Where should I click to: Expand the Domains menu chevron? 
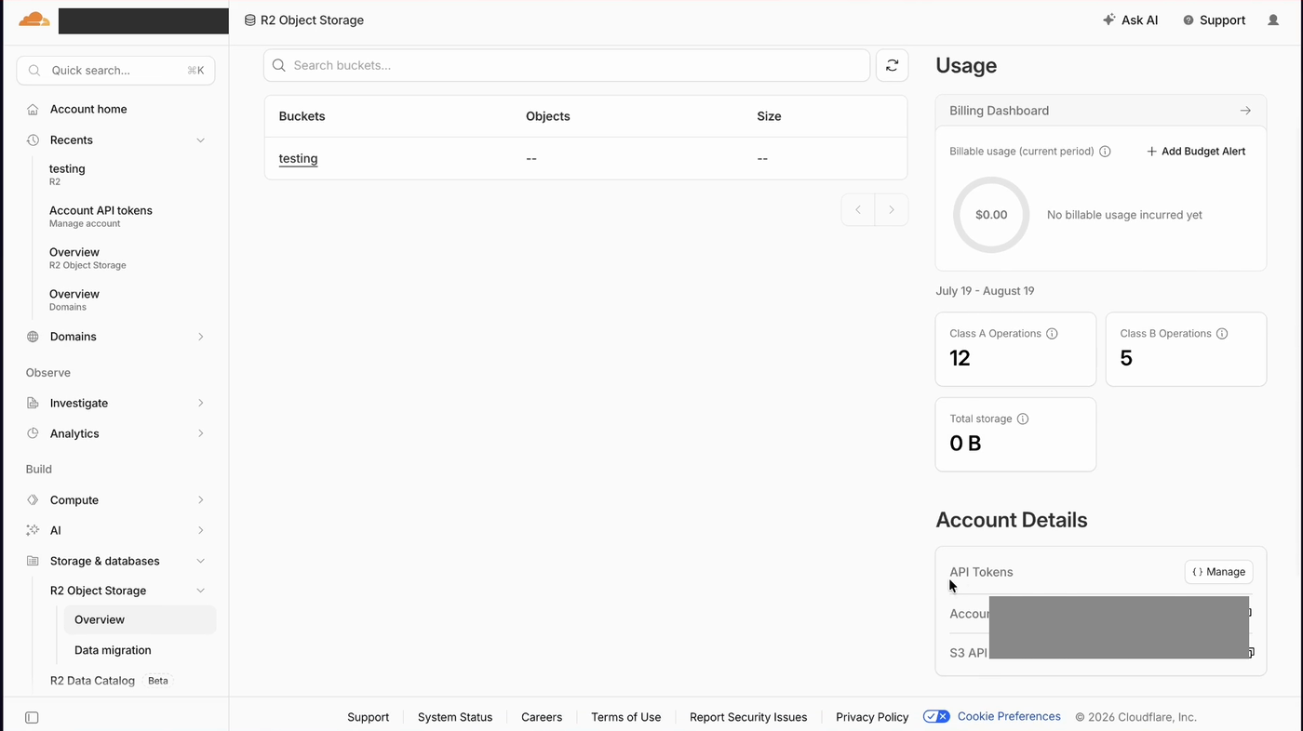[200, 337]
